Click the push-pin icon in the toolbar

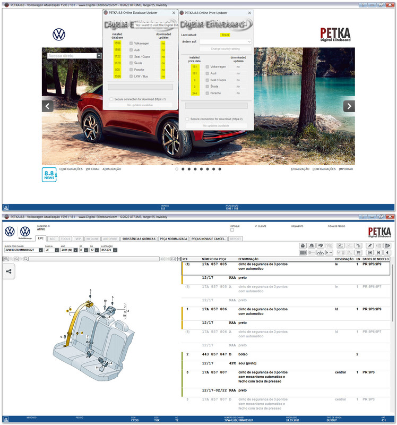[x=369, y=245]
